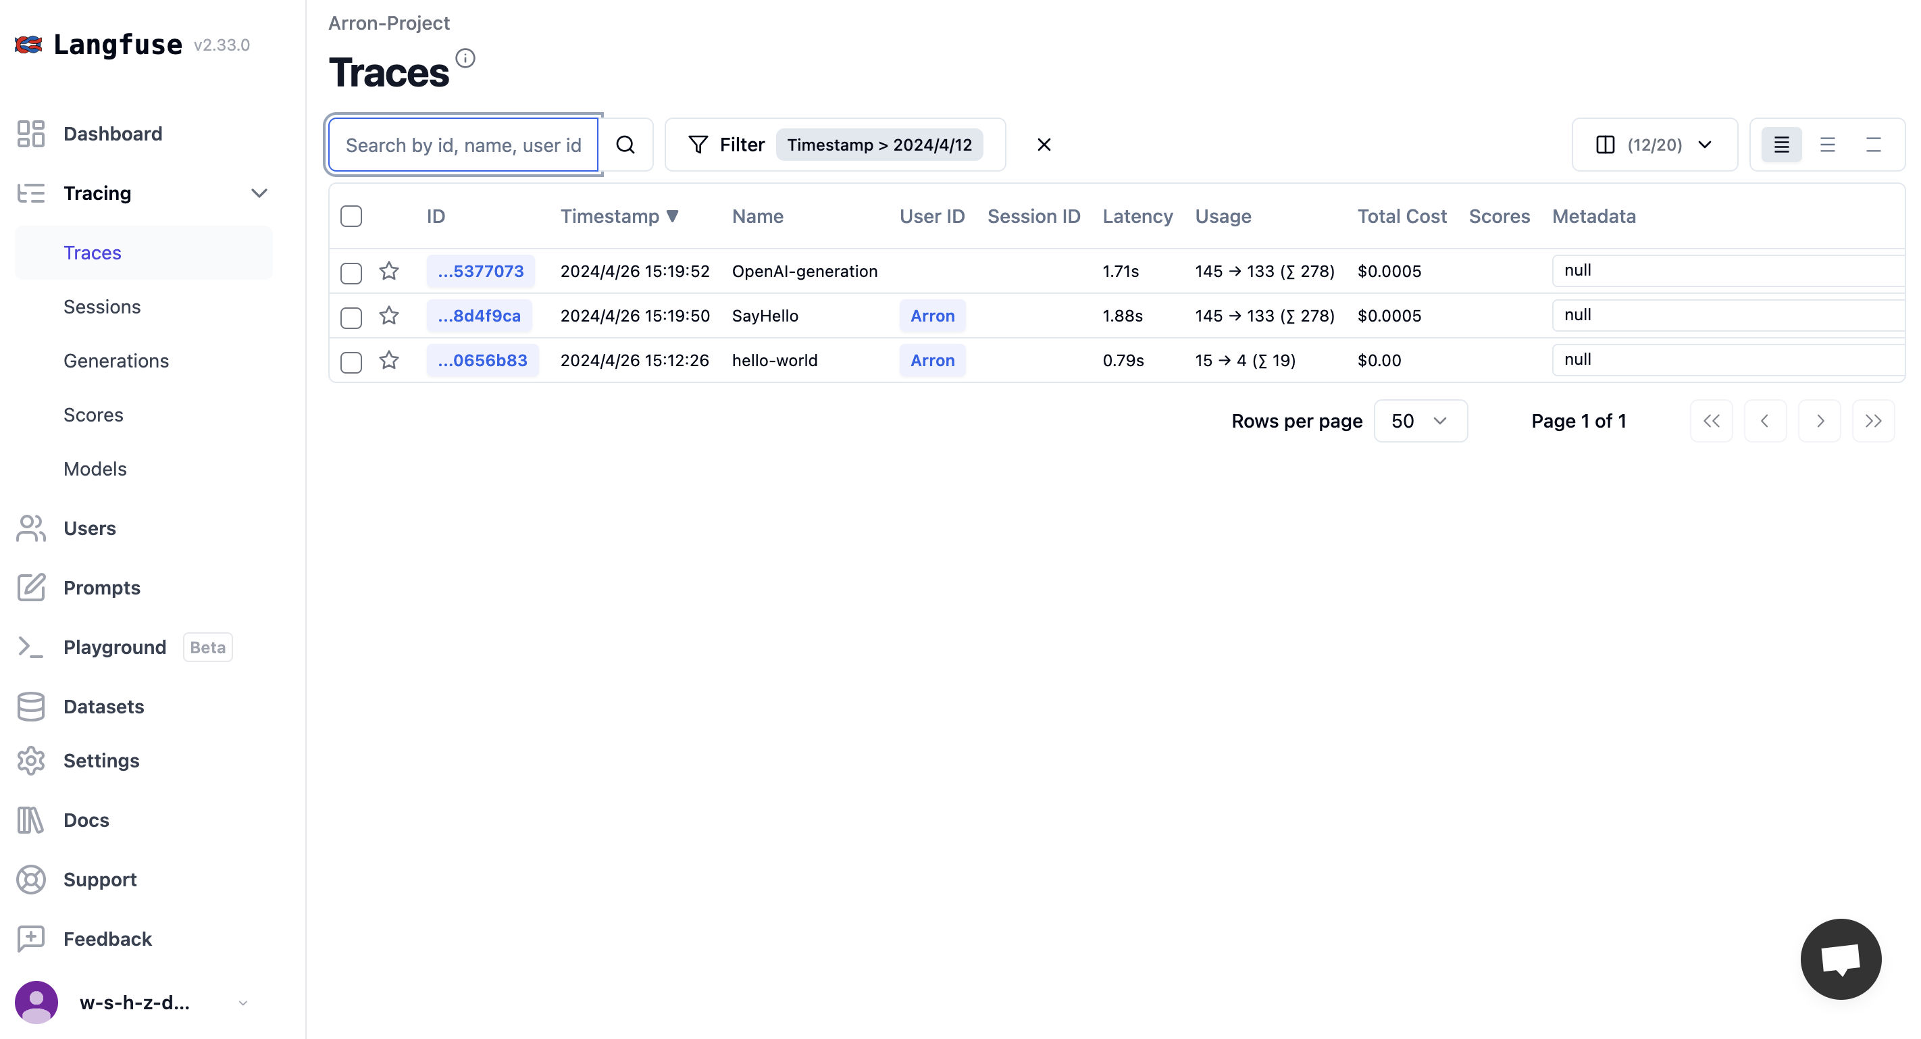
Task: Open the Prompts sidebar item
Action: pyautogui.click(x=102, y=588)
